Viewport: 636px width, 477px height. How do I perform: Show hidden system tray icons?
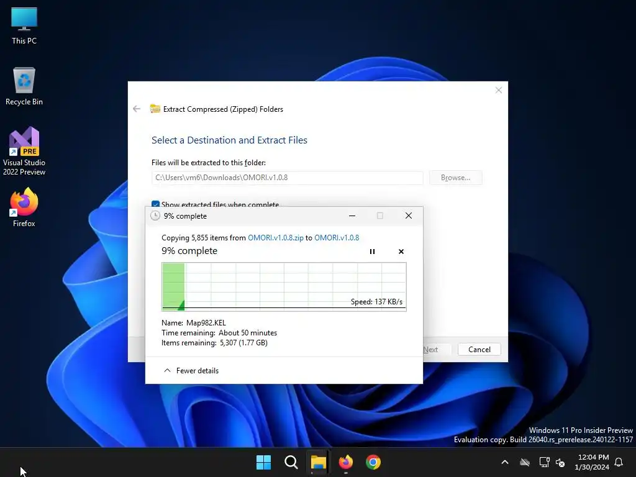[x=505, y=462]
